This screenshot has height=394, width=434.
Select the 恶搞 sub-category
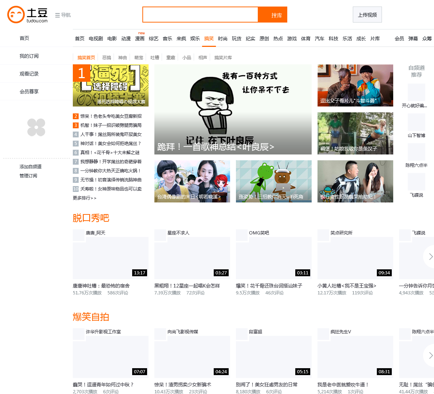pyautogui.click(x=107, y=57)
